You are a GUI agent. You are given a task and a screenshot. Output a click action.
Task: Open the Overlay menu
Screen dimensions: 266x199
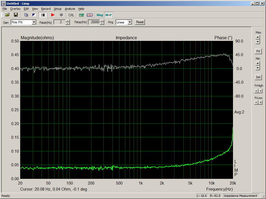[15, 9]
